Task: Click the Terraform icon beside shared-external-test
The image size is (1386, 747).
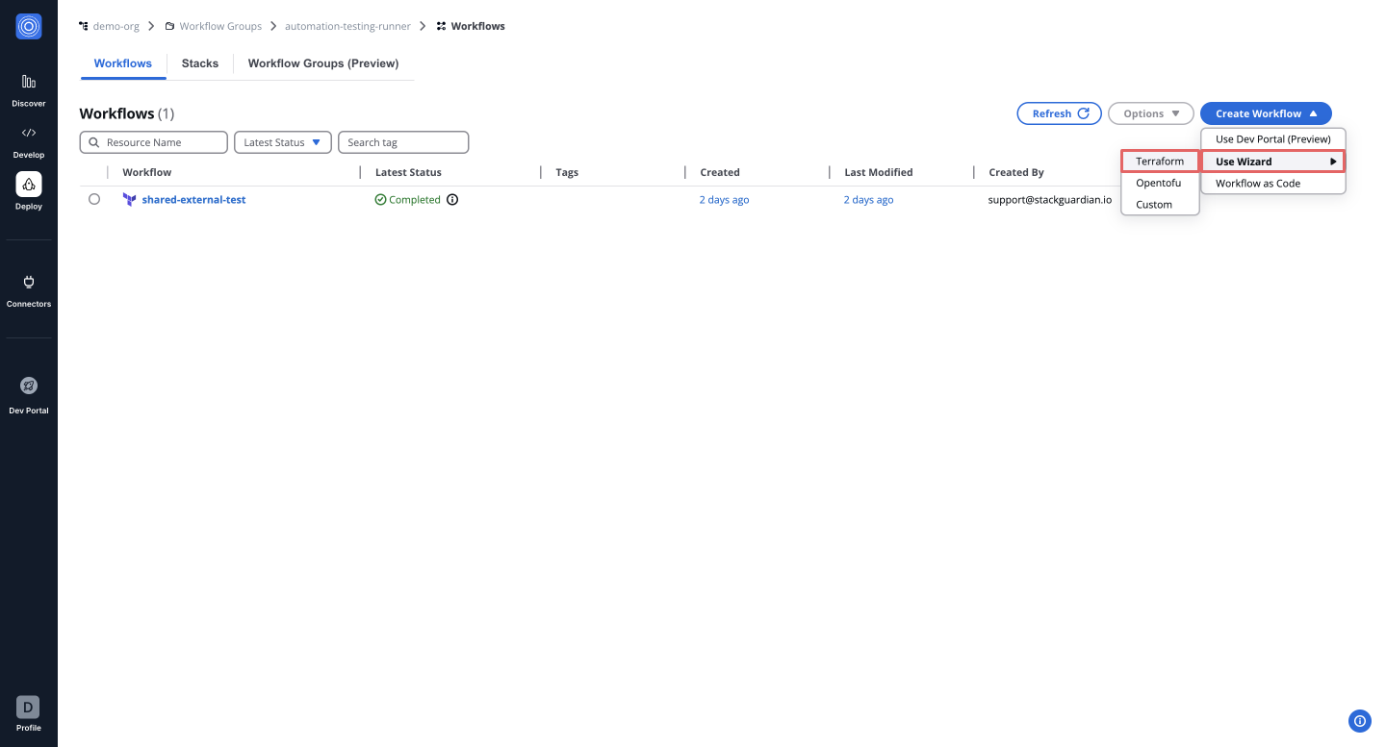Action: click(130, 200)
